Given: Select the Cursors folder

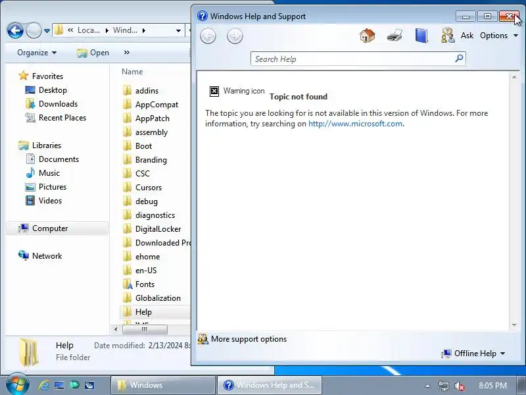Looking at the screenshot, I should tap(142, 188).
